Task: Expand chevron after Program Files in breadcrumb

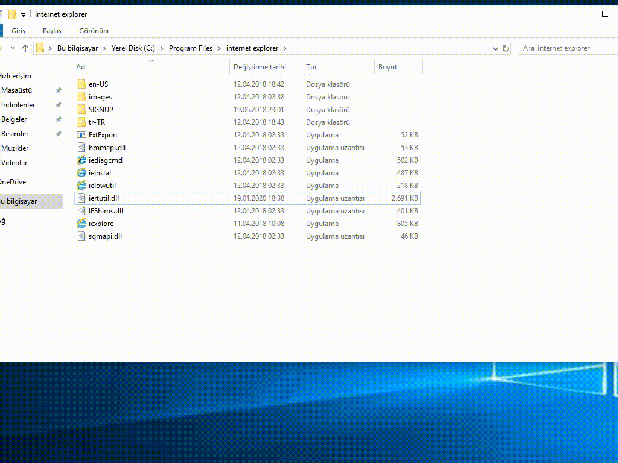Action: coord(220,48)
